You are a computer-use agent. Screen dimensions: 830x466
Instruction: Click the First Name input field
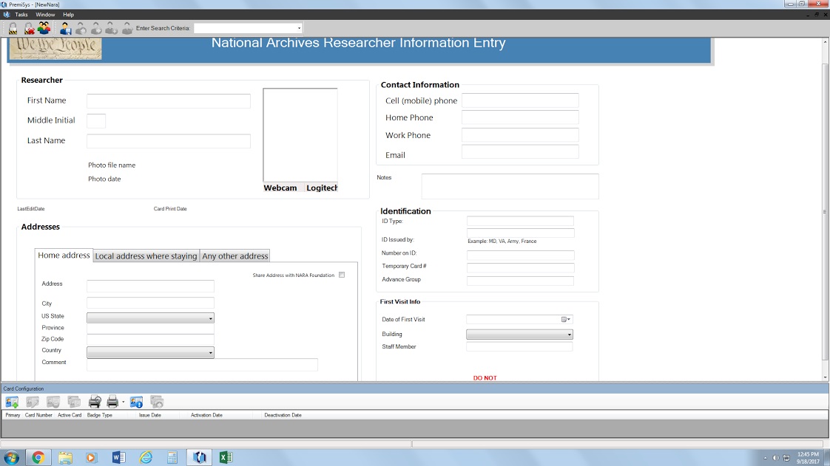[x=168, y=101]
